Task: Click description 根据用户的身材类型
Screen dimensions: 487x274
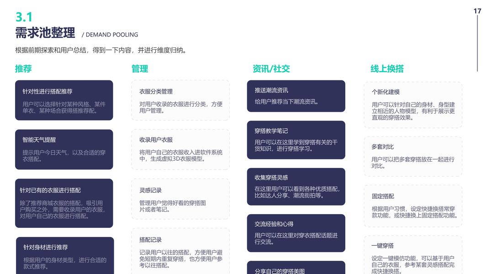Action: pyautogui.click(x=65, y=263)
